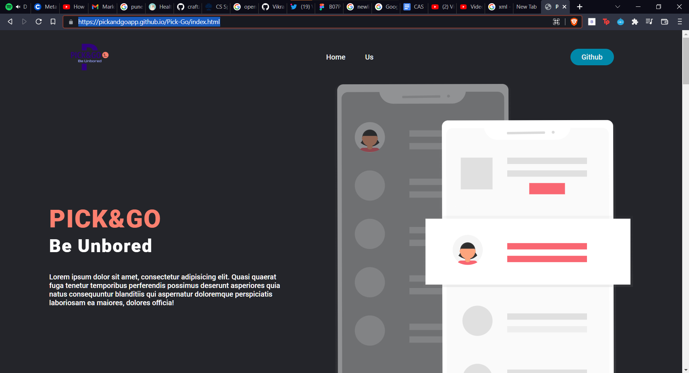Go back using the browser back arrow
This screenshot has width=689, height=373.
10,22
